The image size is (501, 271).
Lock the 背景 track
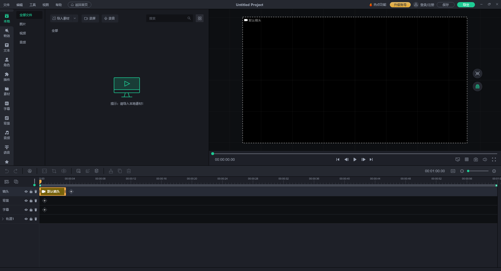(31, 201)
